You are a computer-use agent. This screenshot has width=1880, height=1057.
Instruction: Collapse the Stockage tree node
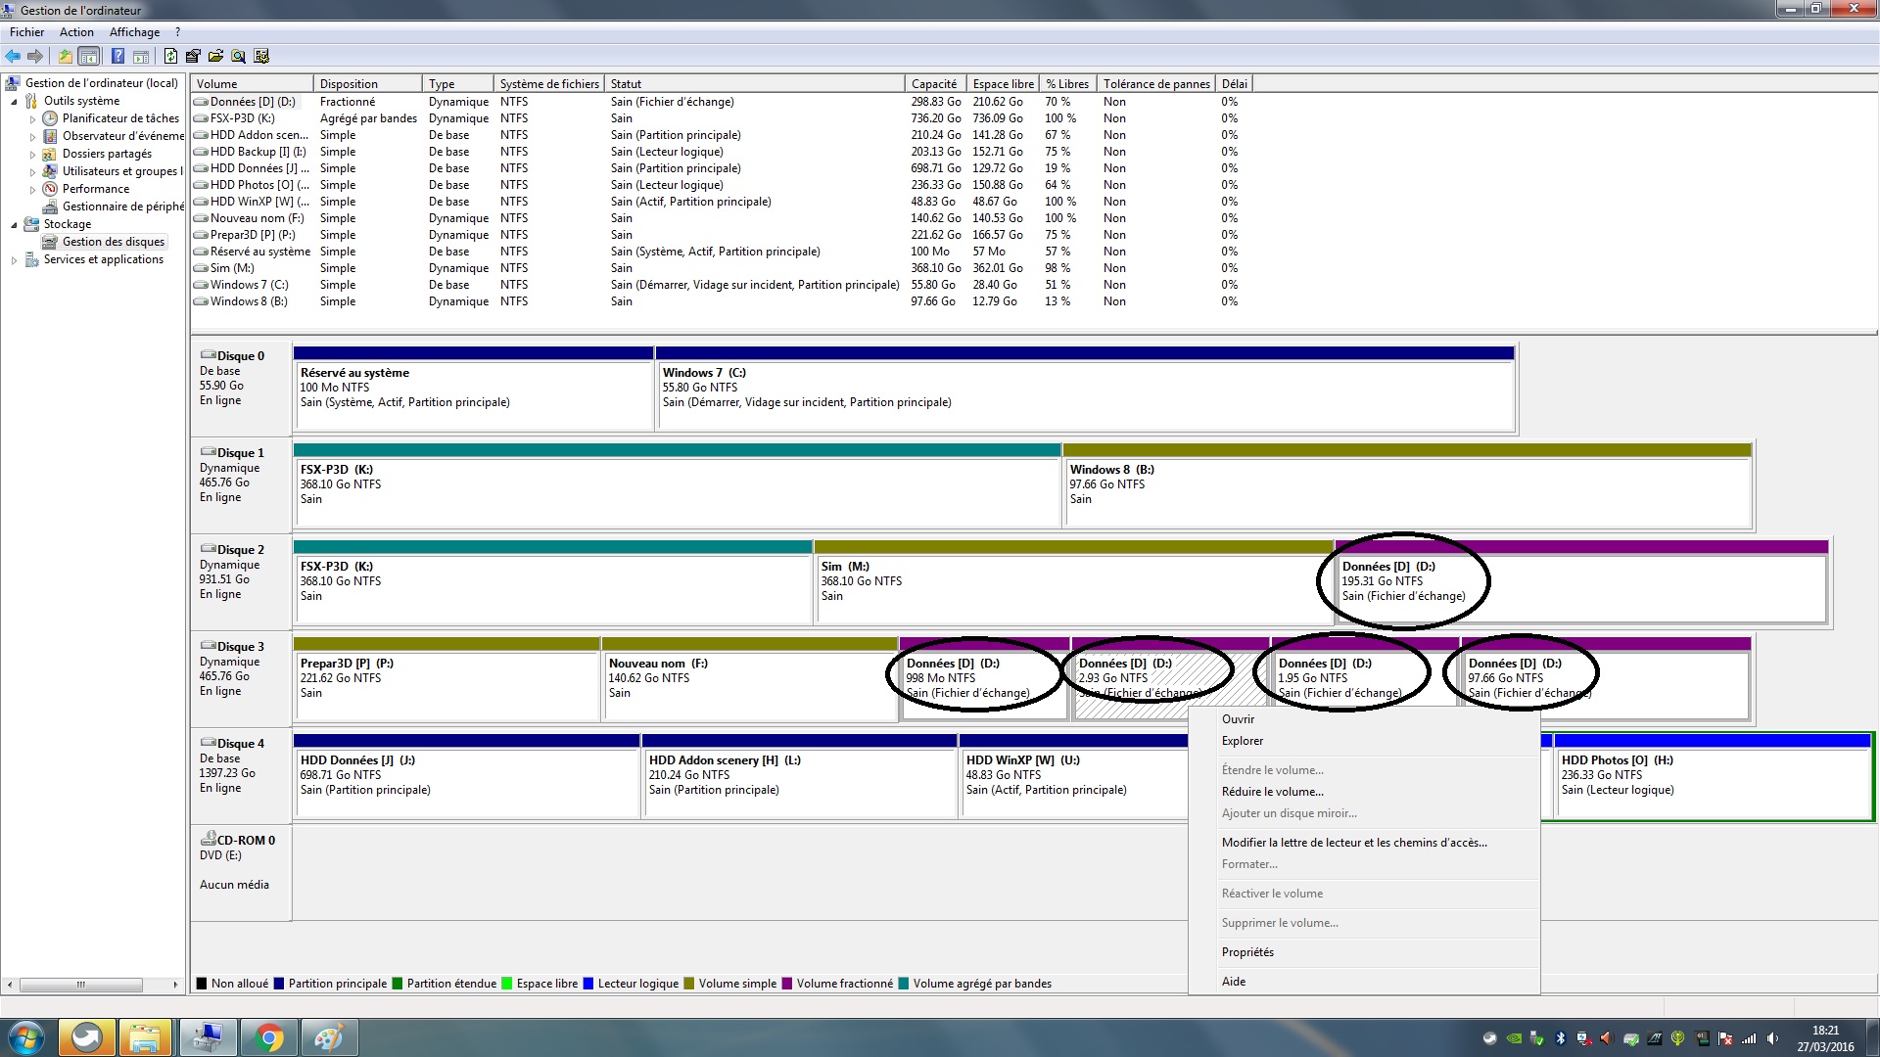tap(14, 225)
